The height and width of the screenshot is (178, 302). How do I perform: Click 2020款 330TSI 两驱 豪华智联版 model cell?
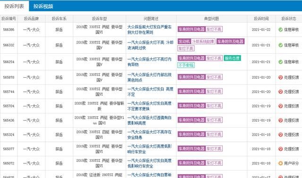(100, 106)
